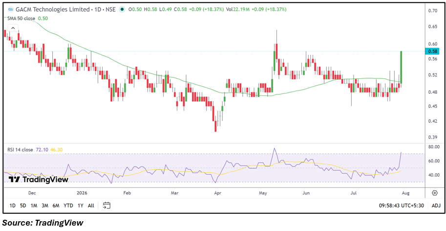Click the green market status dot

tap(122, 9)
